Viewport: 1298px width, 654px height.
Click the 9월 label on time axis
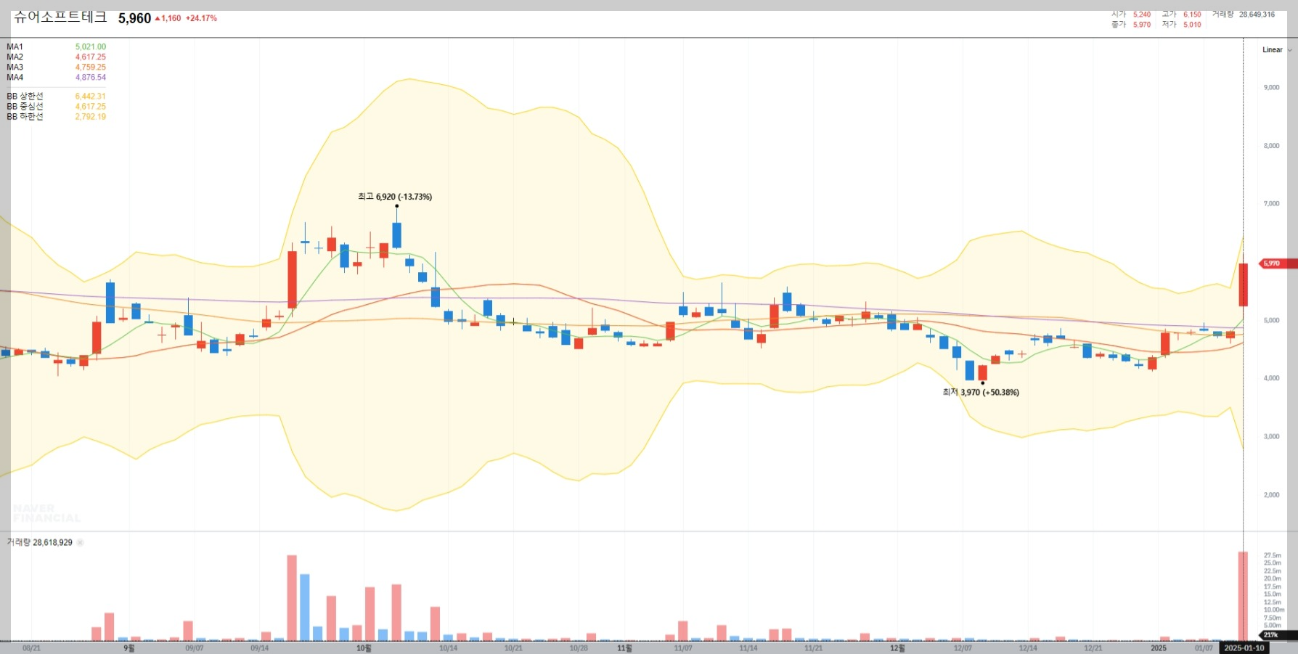[x=128, y=647]
